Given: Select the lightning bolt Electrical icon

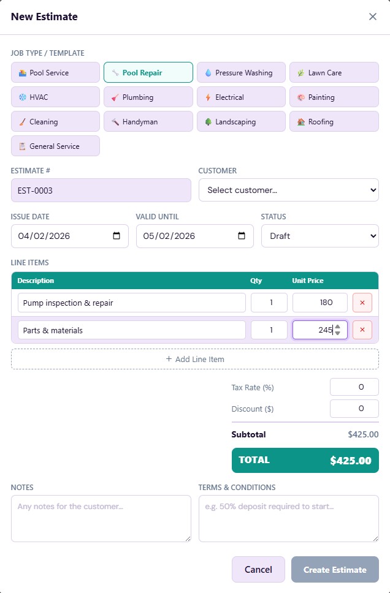Looking at the screenshot, I should pos(207,97).
